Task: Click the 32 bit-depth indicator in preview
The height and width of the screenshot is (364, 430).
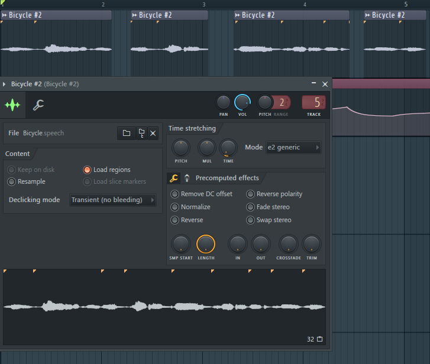Action: coord(311,339)
